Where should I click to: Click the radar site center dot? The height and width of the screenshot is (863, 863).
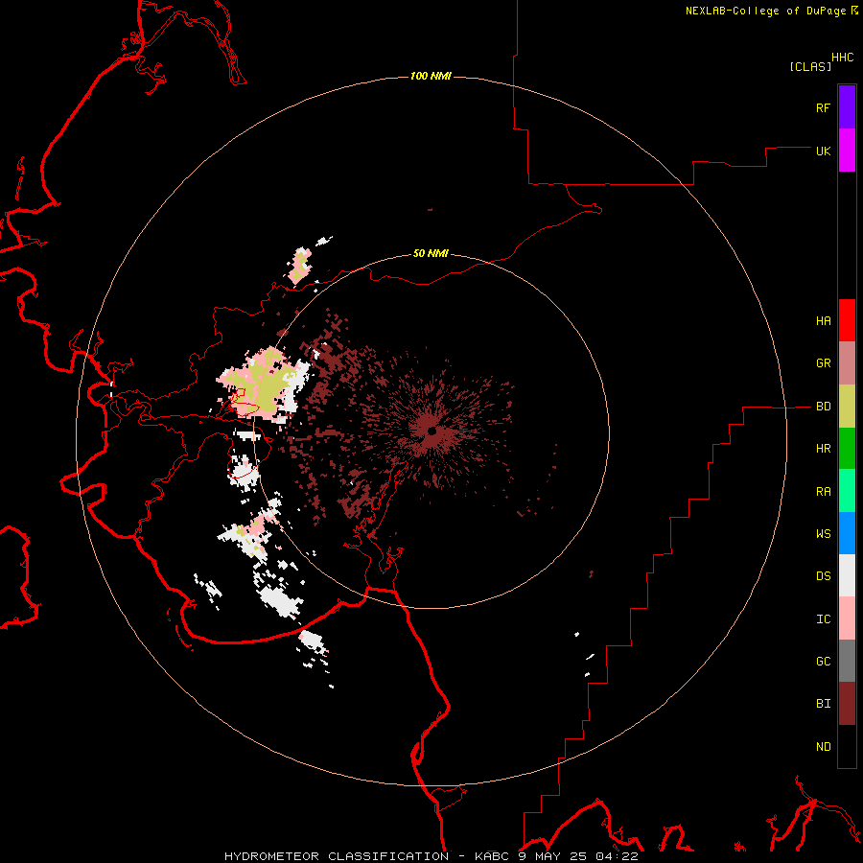(x=431, y=431)
